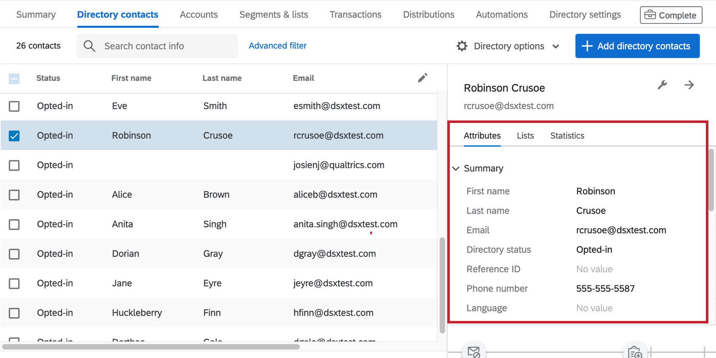This screenshot has height=358, width=716.
Task: Click the phone number value 555-555-5587
Action: (605, 289)
